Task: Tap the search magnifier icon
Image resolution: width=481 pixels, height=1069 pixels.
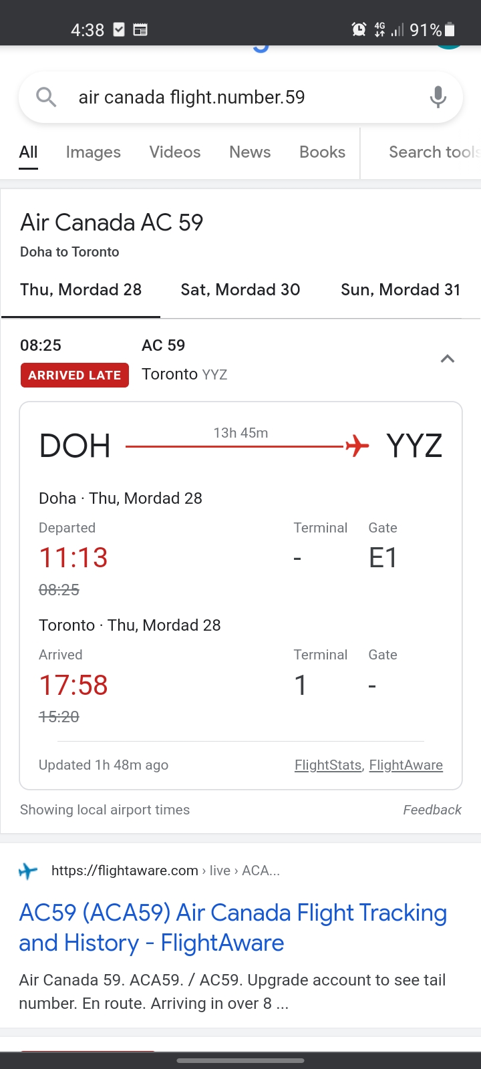Action: [46, 97]
